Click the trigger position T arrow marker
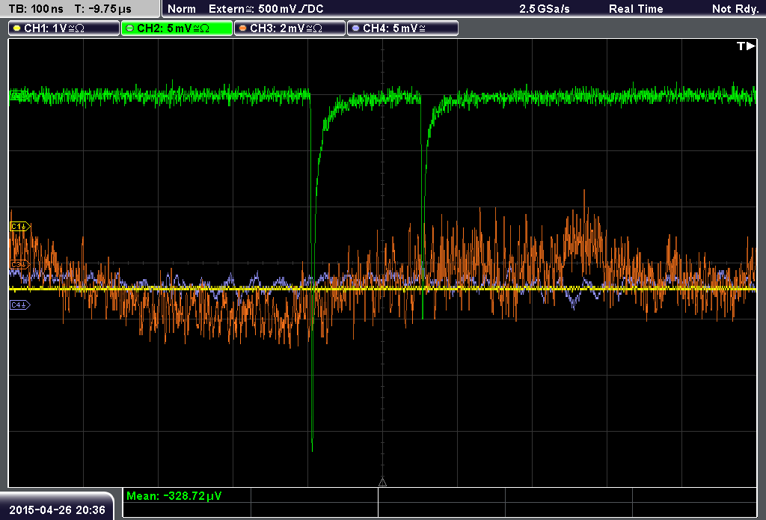Viewport: 766px width, 520px height. click(746, 46)
